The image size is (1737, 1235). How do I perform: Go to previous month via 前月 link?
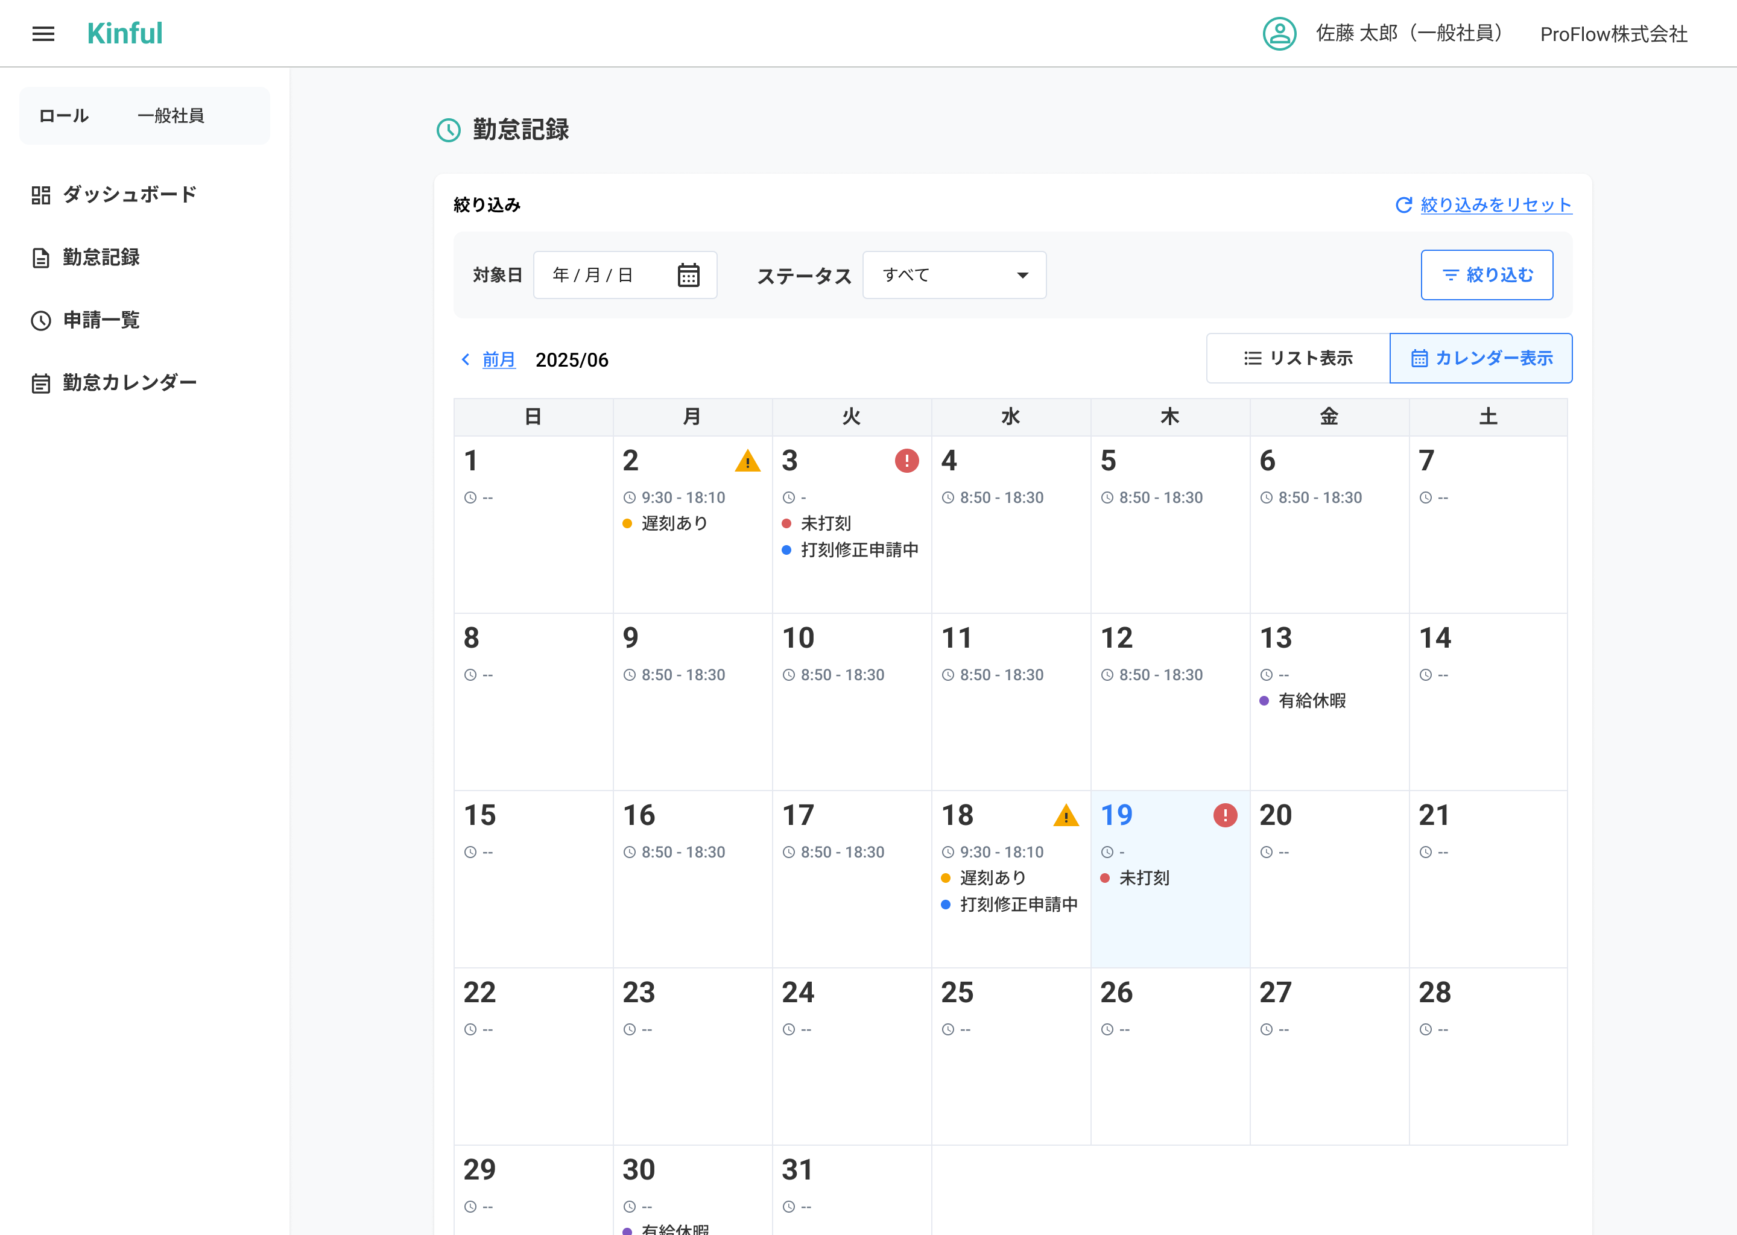coord(499,359)
